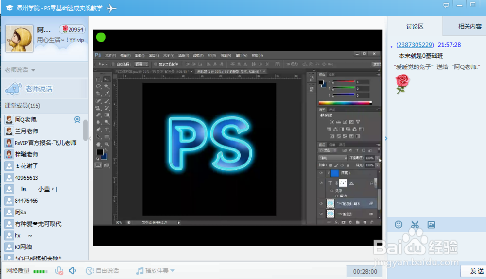
Task: Open the layer filter type dropdown
Action: tap(328, 150)
